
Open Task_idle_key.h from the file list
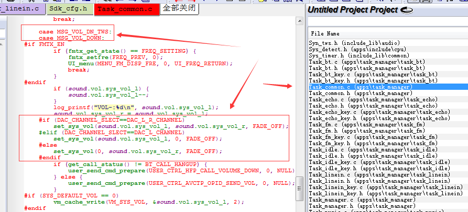pos(379,168)
